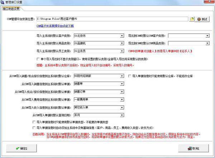Switch to the 接口参数设置 tab
Viewport: 215px width, 158px height.
click(x=11, y=9)
